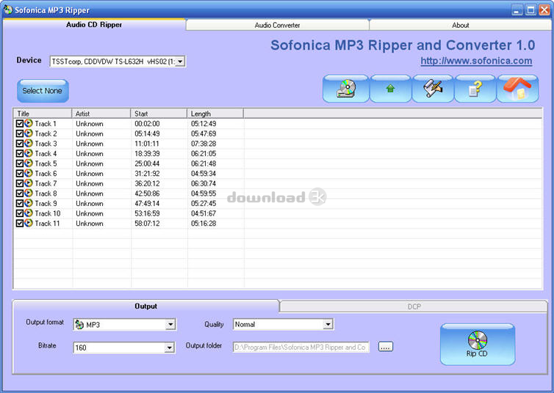554x393 pixels.
Task: Sort by the Artist column header
Action: [x=101, y=114]
